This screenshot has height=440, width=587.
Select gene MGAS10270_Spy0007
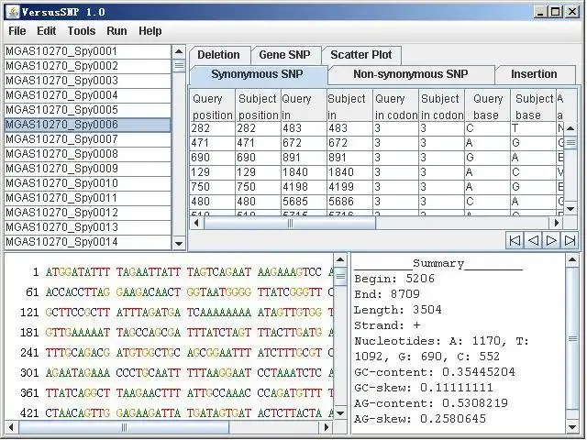[x=88, y=139]
